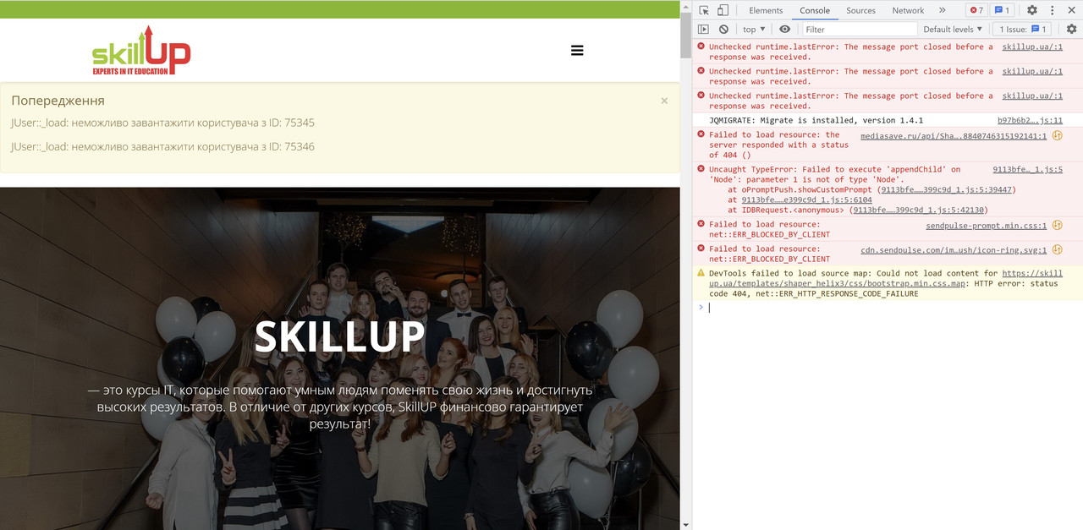Show more DevTools tabs chevron
Image resolution: width=1083 pixels, height=530 pixels.
tap(942, 10)
